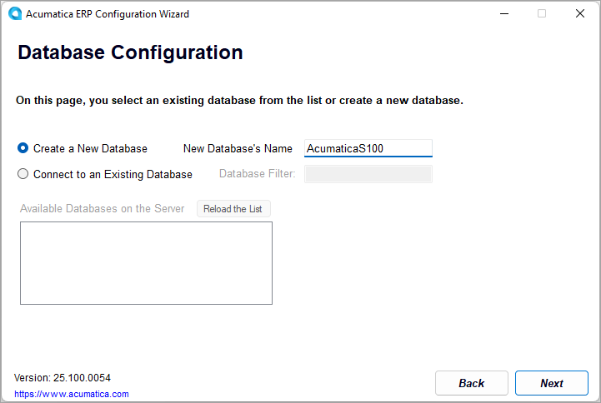Click inside the available databases list box

146,262
